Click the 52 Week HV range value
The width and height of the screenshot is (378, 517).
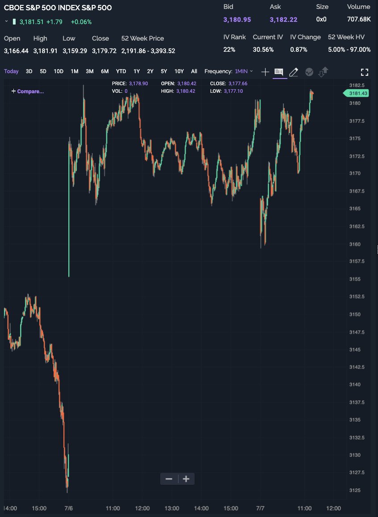[349, 50]
